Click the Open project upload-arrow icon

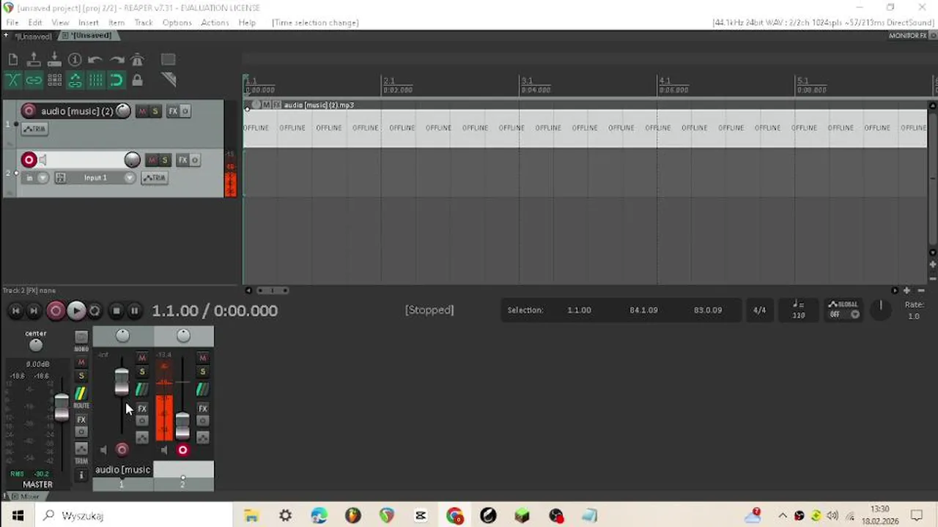[x=34, y=60]
